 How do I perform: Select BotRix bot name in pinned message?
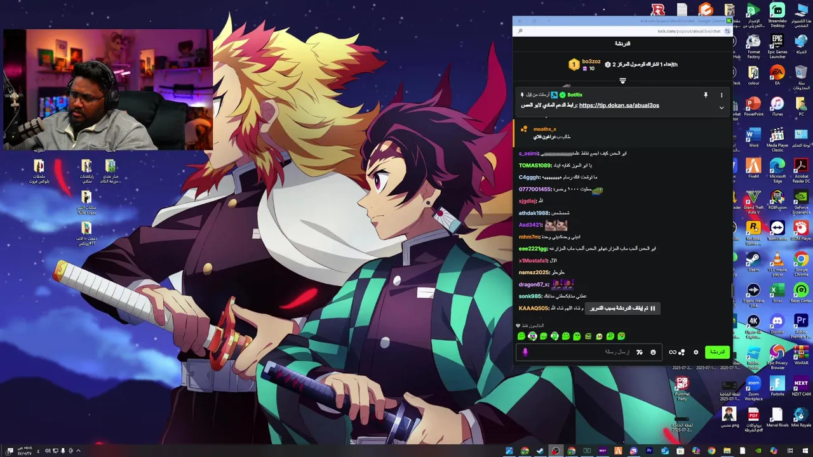(575, 95)
